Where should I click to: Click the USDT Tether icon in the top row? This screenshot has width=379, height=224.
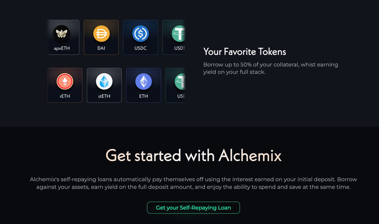[179, 34]
